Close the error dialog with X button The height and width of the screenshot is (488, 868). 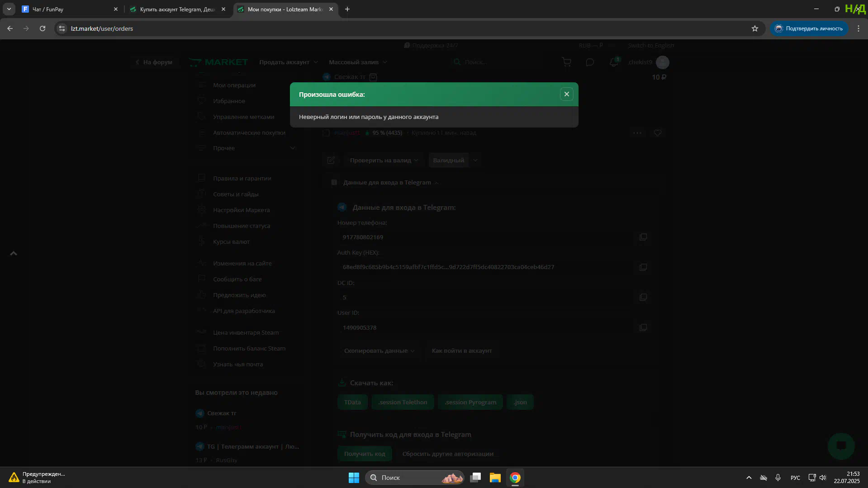[x=566, y=94]
